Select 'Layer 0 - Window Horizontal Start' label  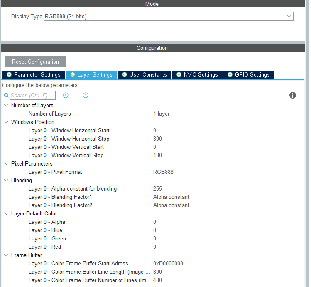[69, 130]
